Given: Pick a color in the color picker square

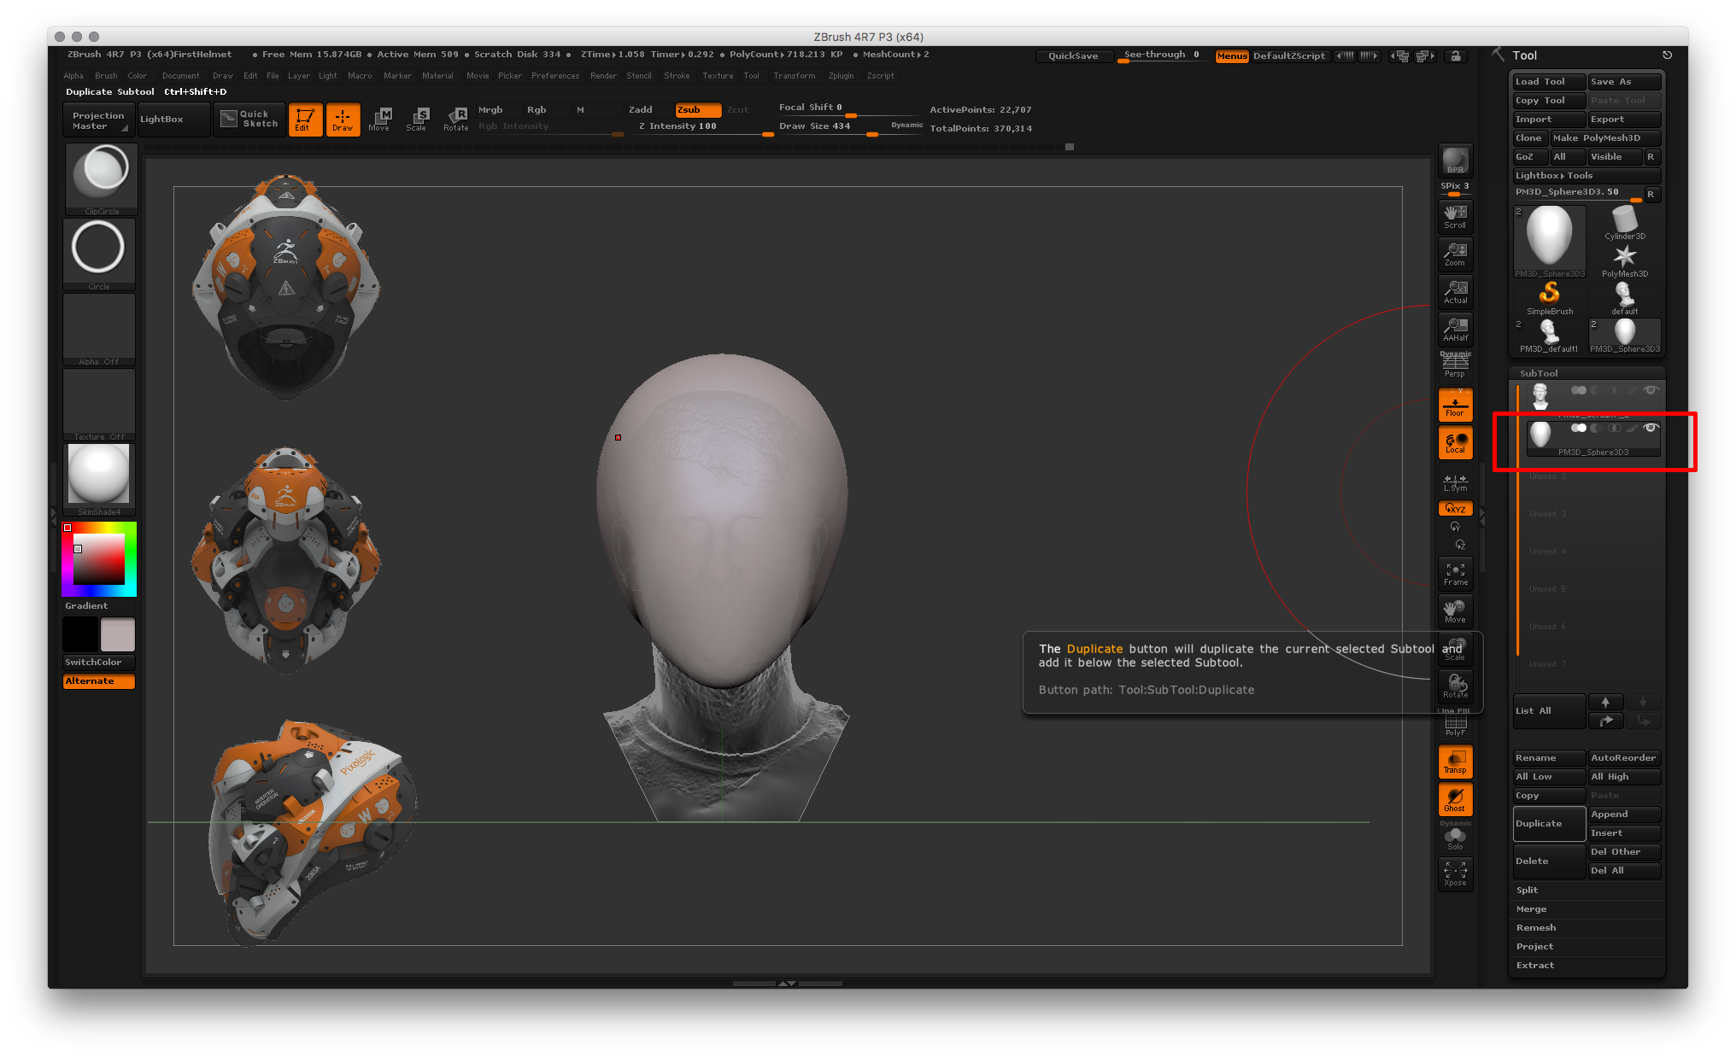Looking at the screenshot, I should click(99, 559).
